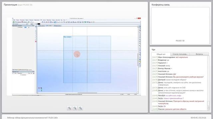The image size is (213, 119).
Task: Reset presentation zoom with the third magnifier button
Action: tap(80, 108)
